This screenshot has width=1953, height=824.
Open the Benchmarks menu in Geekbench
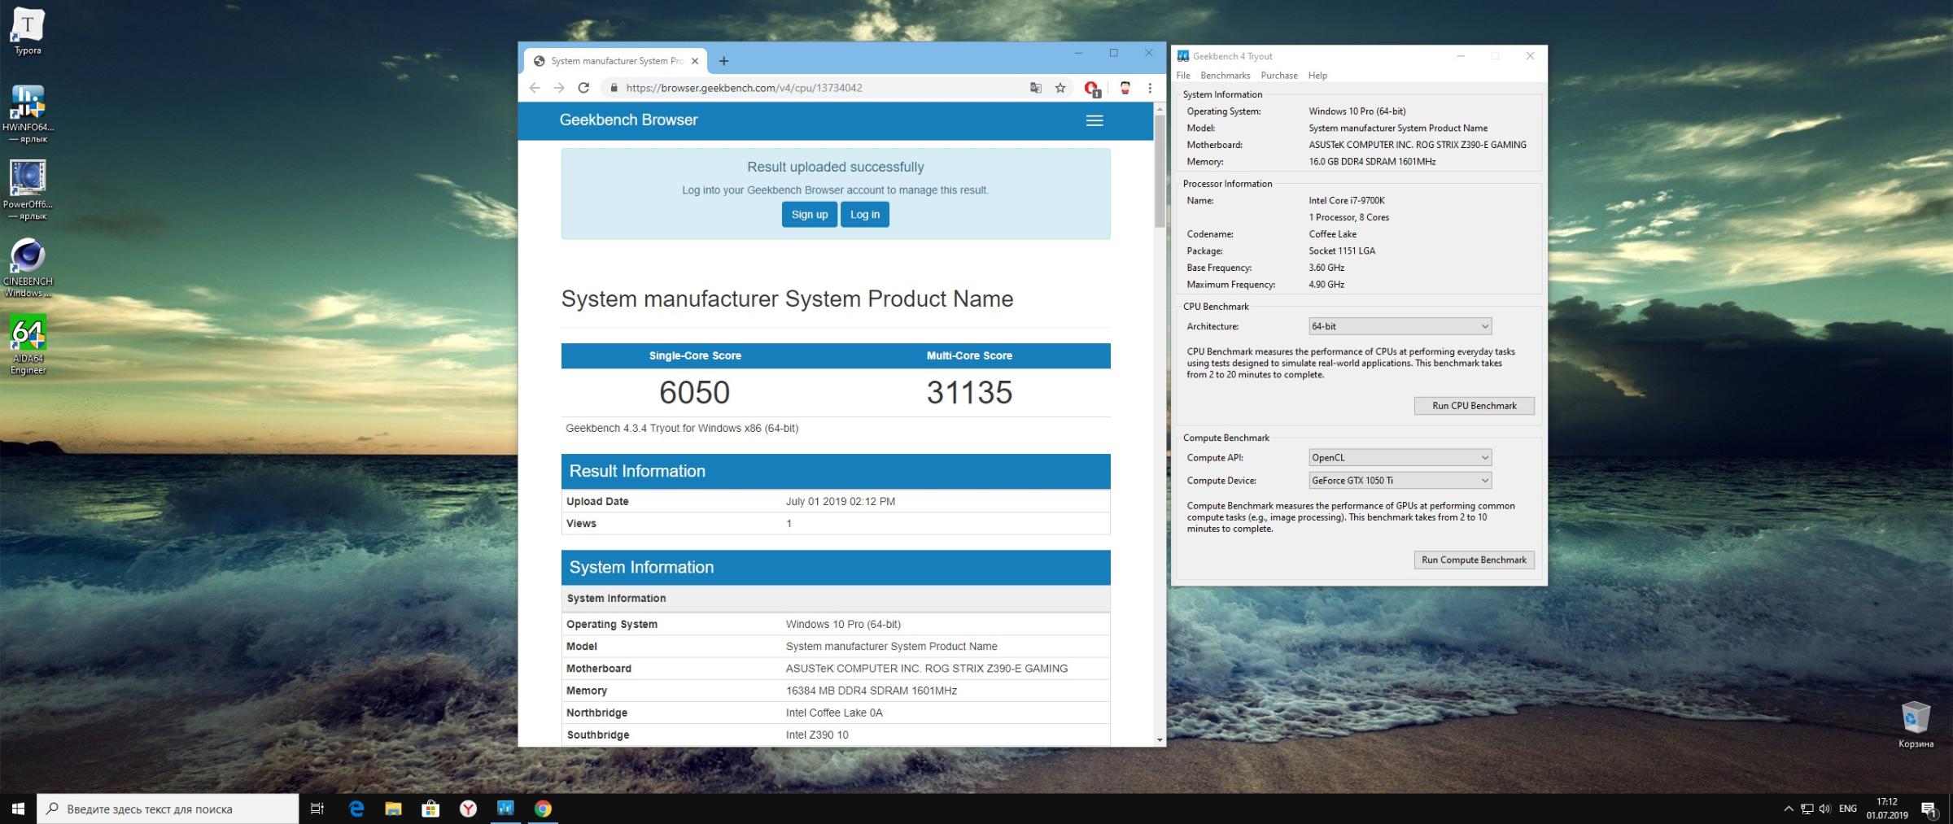tap(1225, 76)
